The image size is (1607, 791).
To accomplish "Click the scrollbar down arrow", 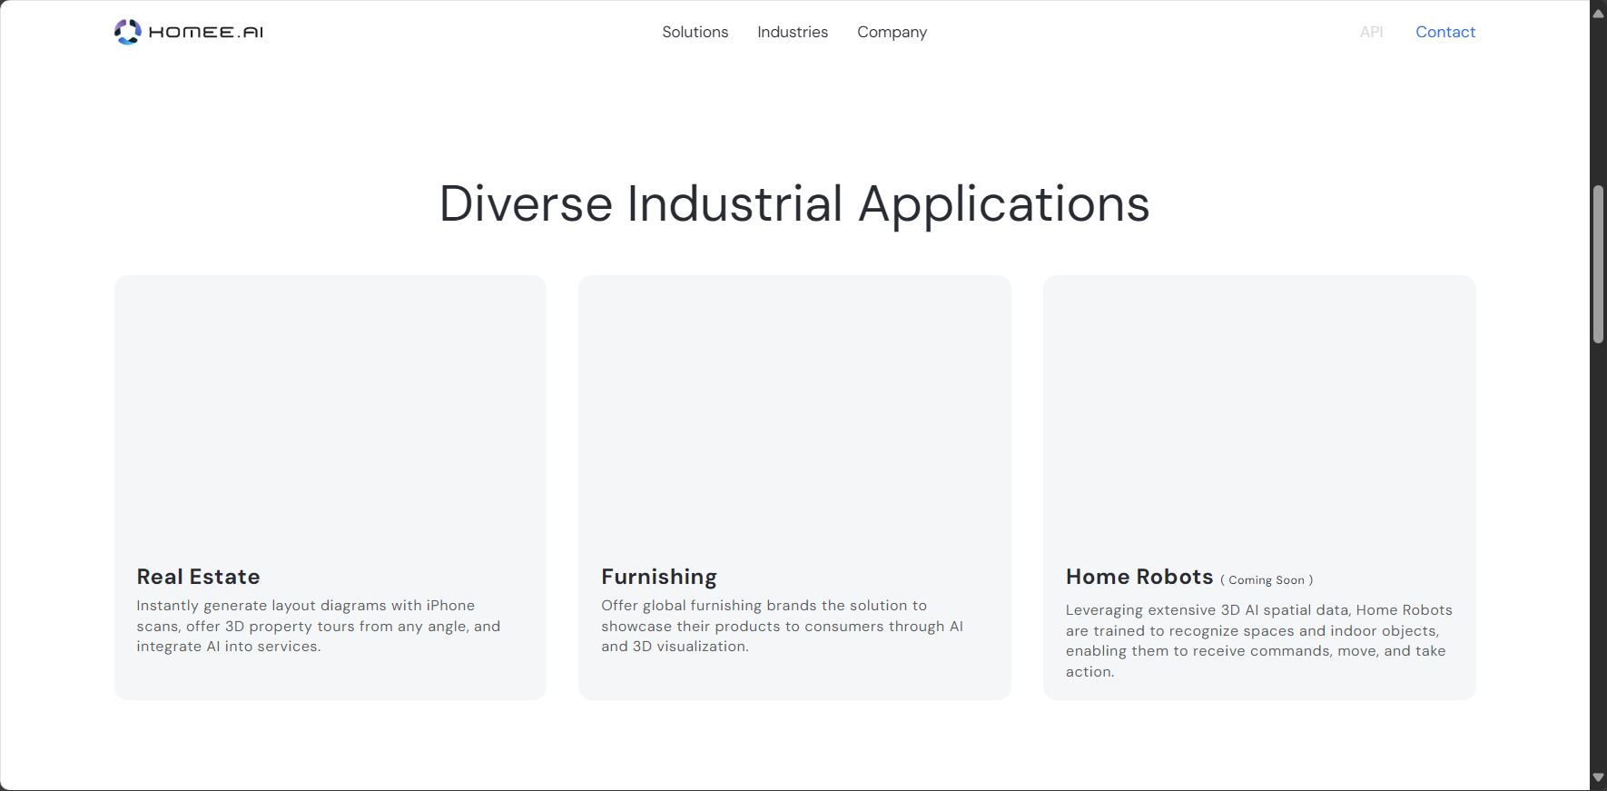I will click(x=1598, y=777).
